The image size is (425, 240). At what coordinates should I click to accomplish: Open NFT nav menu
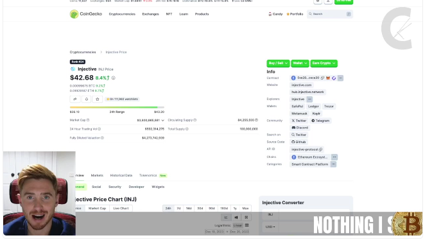click(x=169, y=14)
